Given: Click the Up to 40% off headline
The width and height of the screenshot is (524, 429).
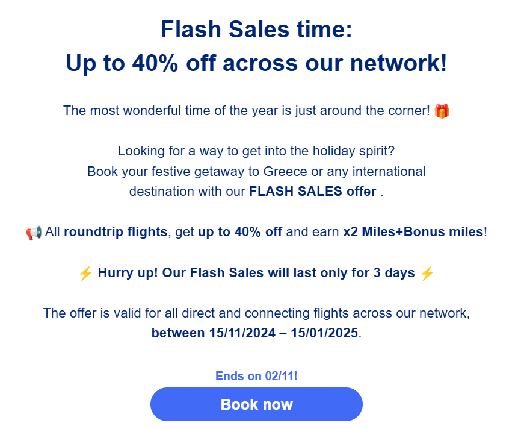Looking at the screenshot, I should click(256, 63).
